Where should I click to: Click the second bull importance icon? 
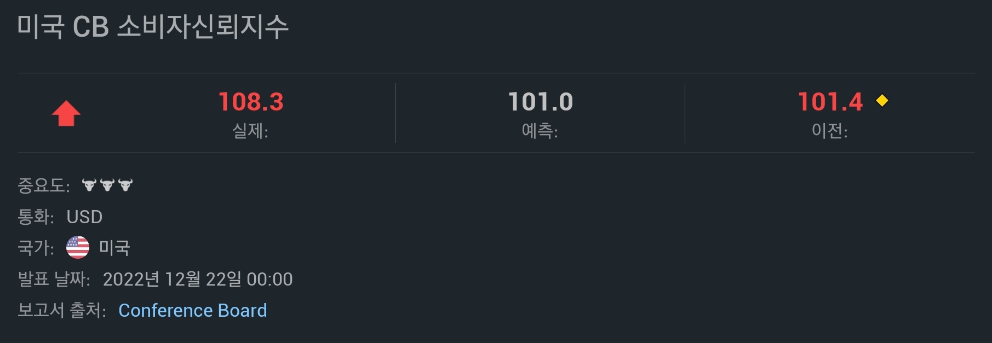pos(107,185)
